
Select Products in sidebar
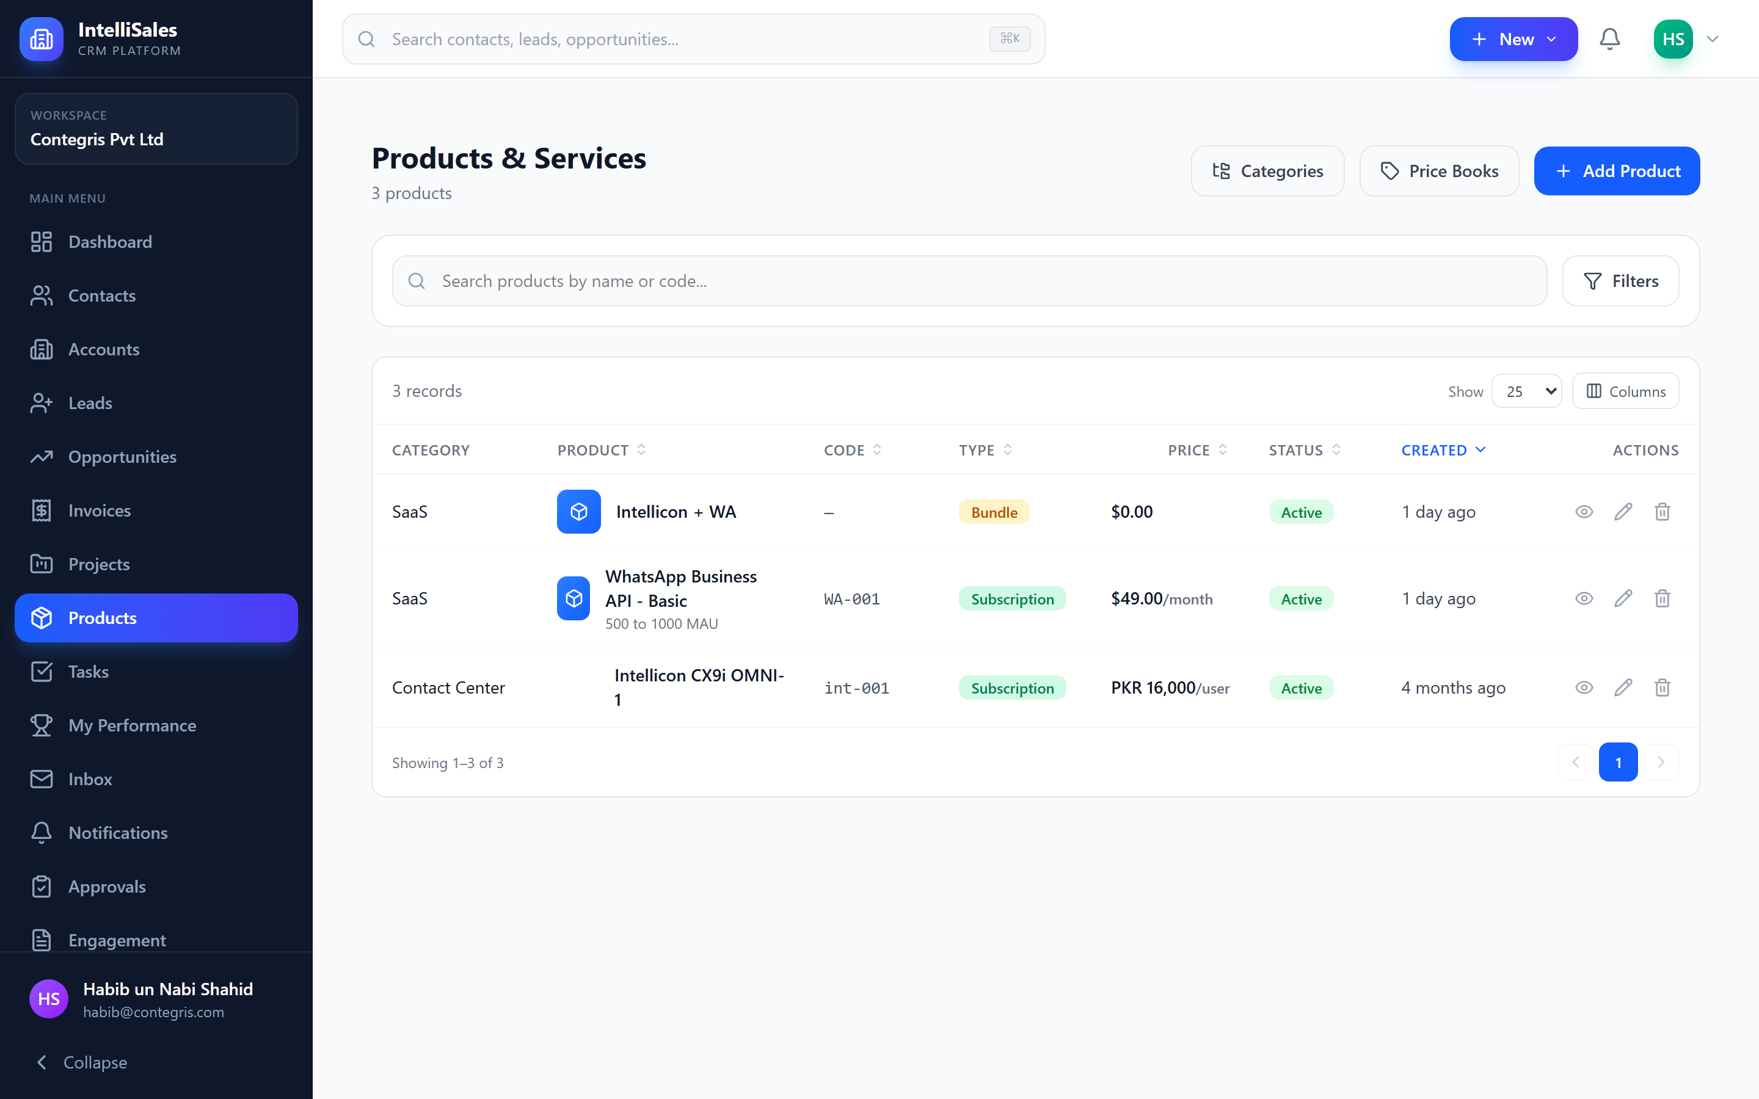pyautogui.click(x=156, y=618)
